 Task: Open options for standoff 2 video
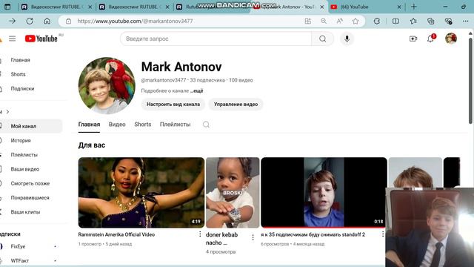[382, 234]
